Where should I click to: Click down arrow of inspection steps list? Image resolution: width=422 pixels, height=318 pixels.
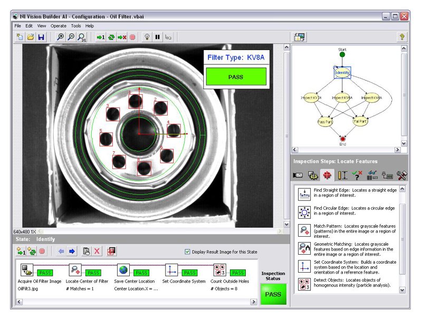click(402, 290)
